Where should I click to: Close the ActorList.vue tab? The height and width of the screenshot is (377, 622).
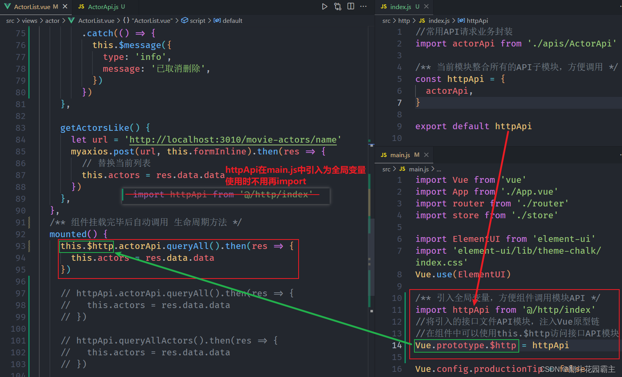click(x=65, y=7)
